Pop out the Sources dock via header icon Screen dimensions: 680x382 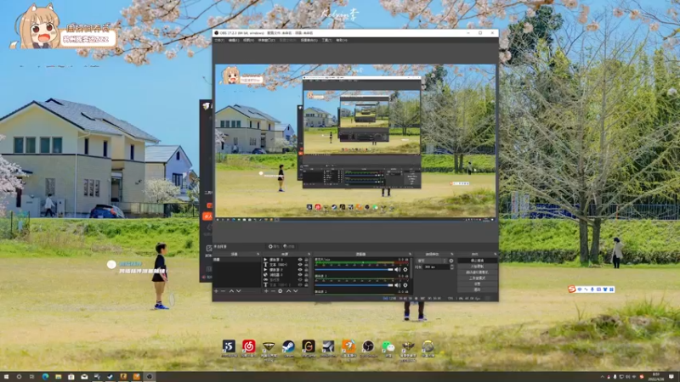point(309,254)
